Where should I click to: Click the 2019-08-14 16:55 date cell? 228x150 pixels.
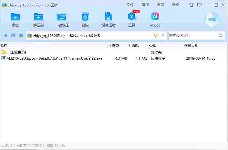pos(201,58)
